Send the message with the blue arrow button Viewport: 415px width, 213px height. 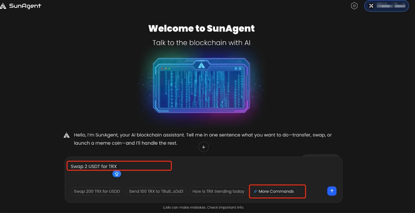click(332, 191)
